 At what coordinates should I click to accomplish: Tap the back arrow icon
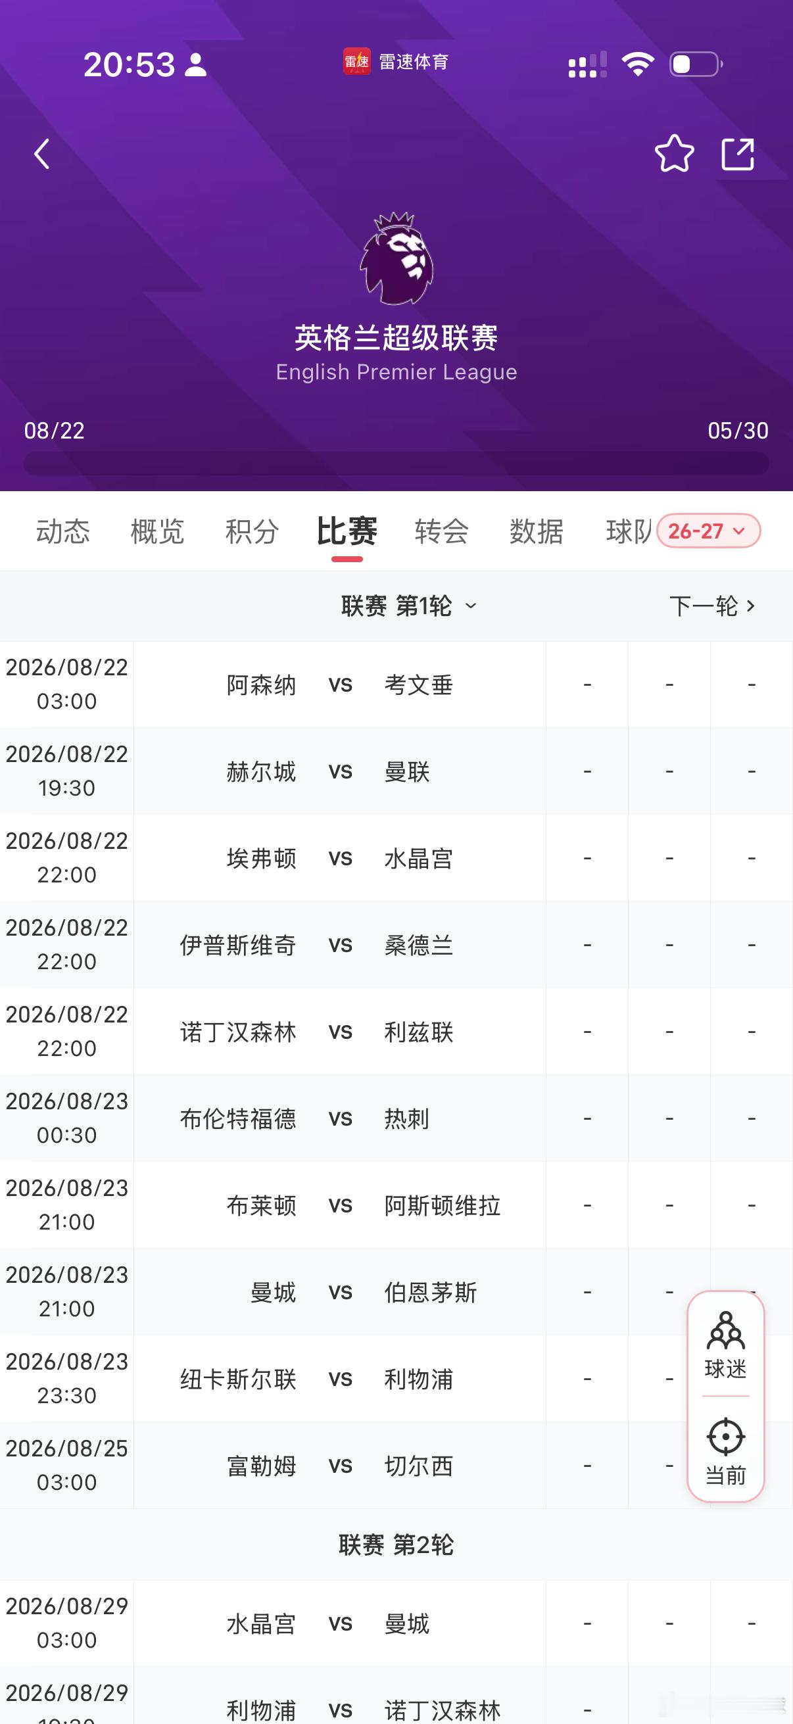click(x=41, y=154)
